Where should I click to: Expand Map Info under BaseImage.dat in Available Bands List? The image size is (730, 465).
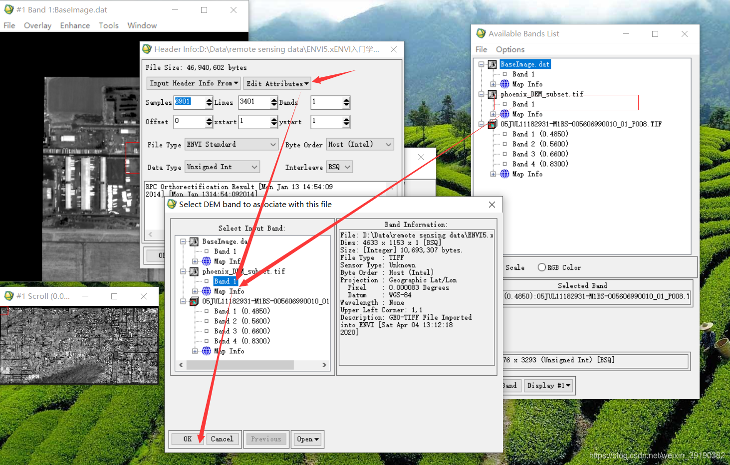pos(493,84)
